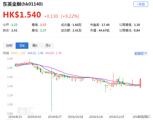Screen dimensions: 153x120
Task: Click the stock title 东英金融(hk01140)
Action: (23, 4)
